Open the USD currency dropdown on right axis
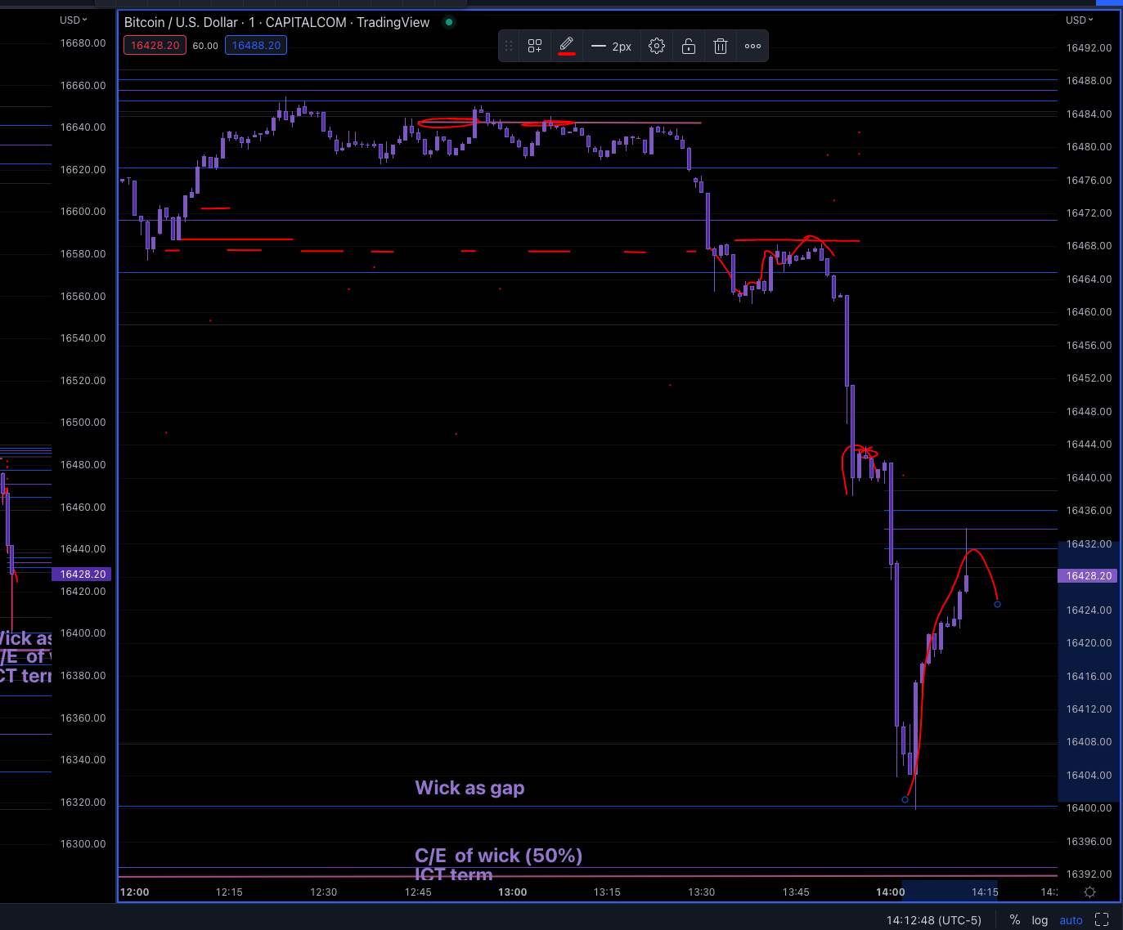This screenshot has height=930, width=1123. tap(1079, 20)
